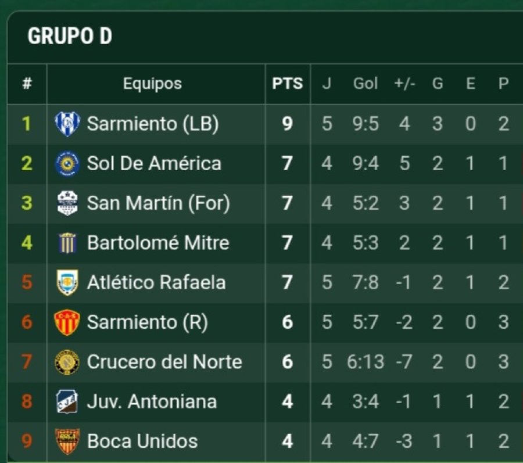This screenshot has height=463, width=523.
Task: Select the Bartolomé Mitre team name
Action: pos(158,243)
